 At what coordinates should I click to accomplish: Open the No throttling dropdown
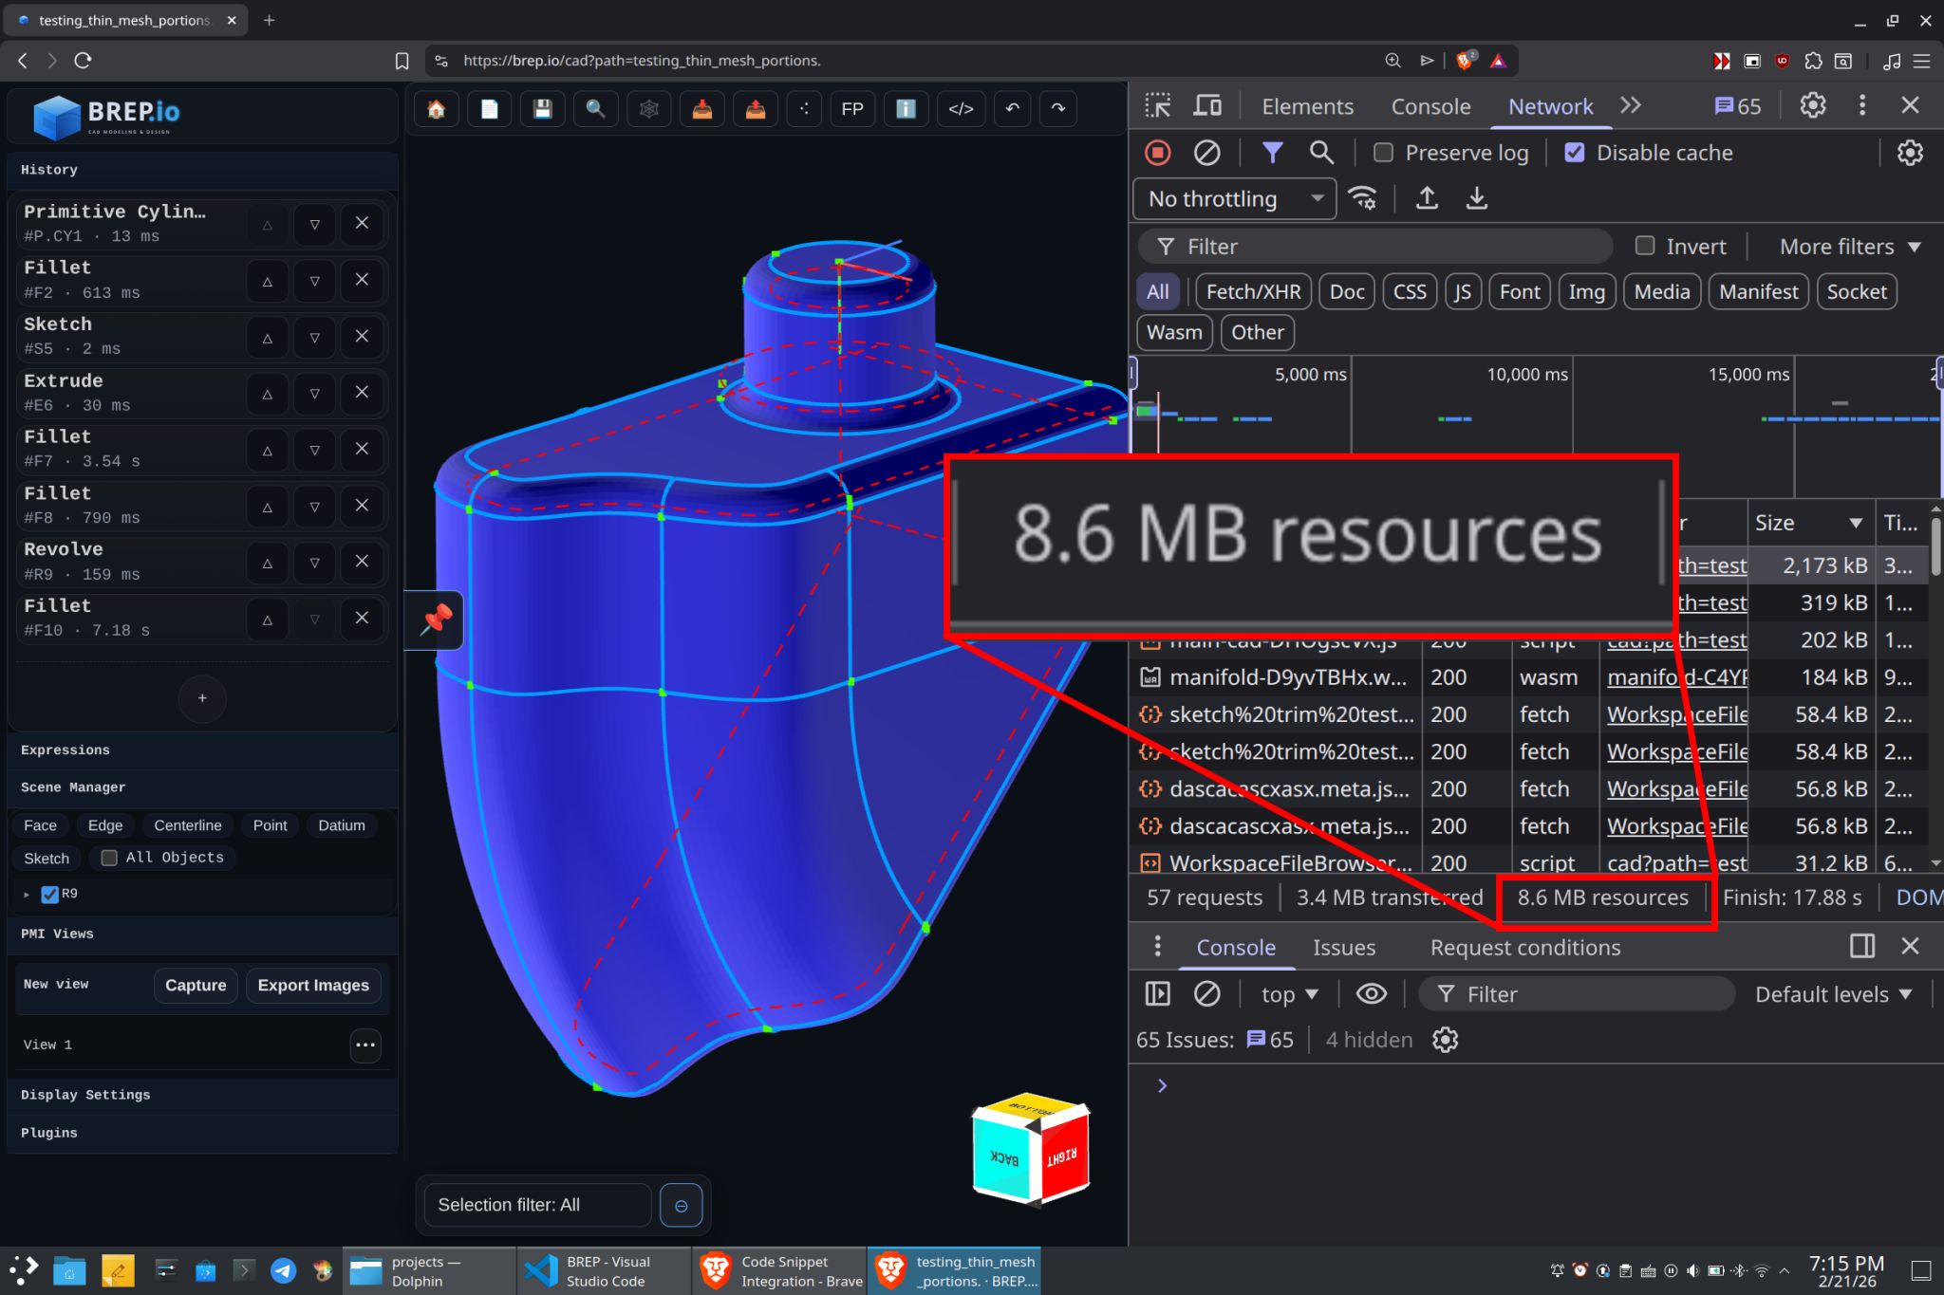[1234, 199]
